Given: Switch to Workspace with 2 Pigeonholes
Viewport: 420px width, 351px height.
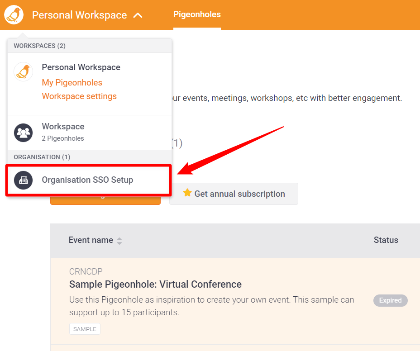Looking at the screenshot, I should pos(90,133).
